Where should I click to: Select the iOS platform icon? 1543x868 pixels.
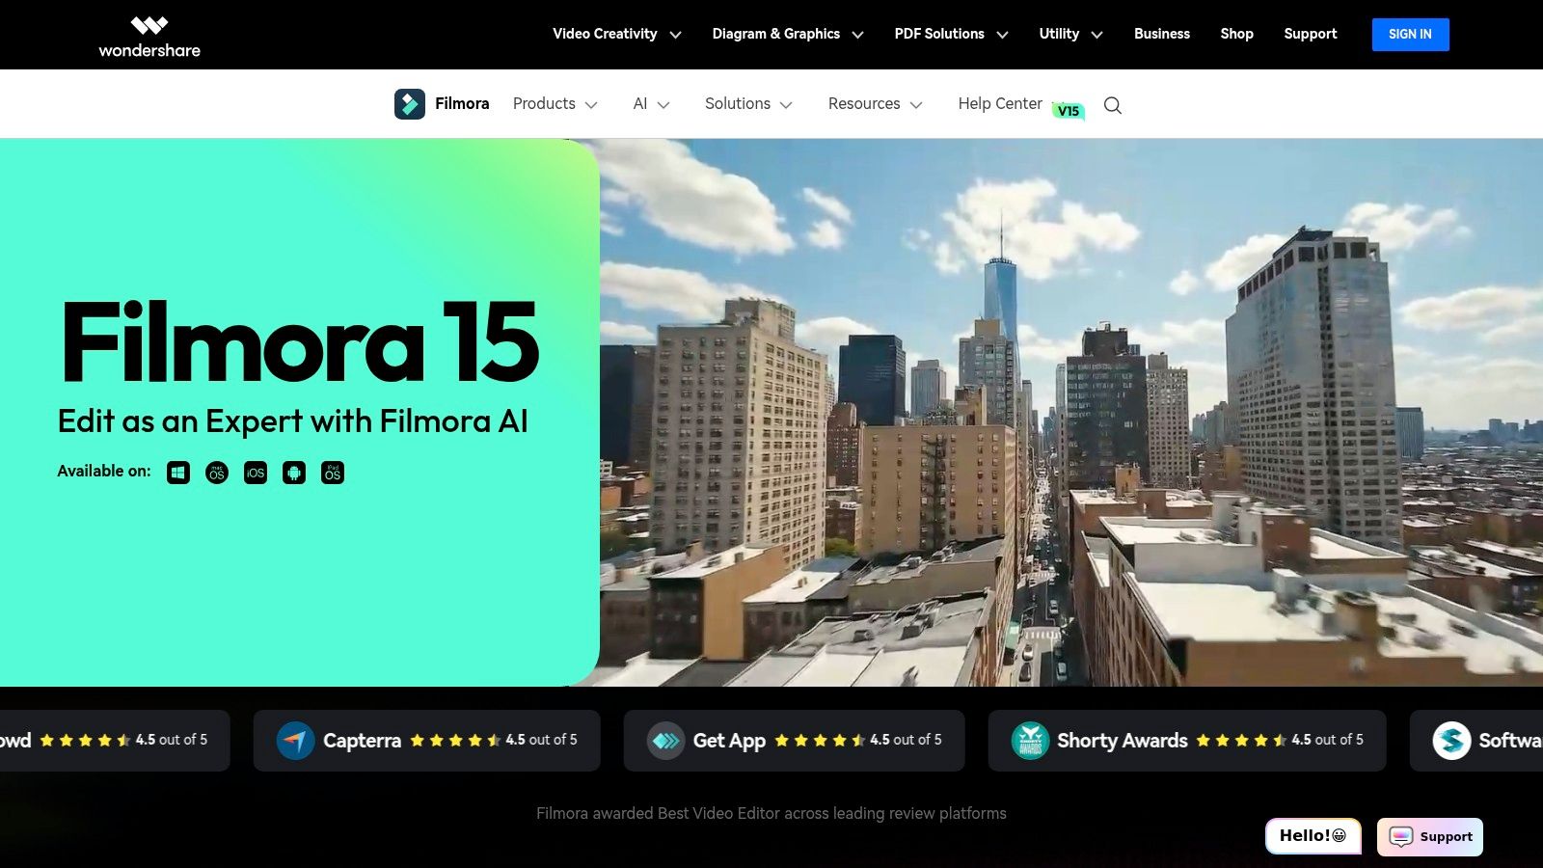pyautogui.click(x=256, y=473)
